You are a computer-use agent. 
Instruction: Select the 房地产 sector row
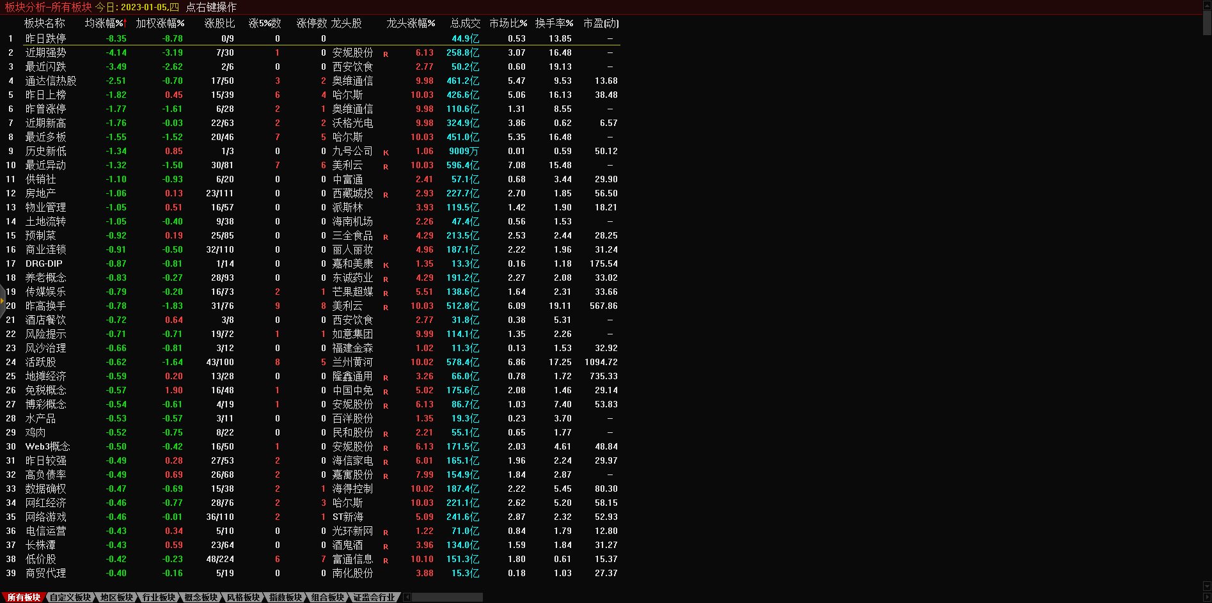pyautogui.click(x=40, y=193)
